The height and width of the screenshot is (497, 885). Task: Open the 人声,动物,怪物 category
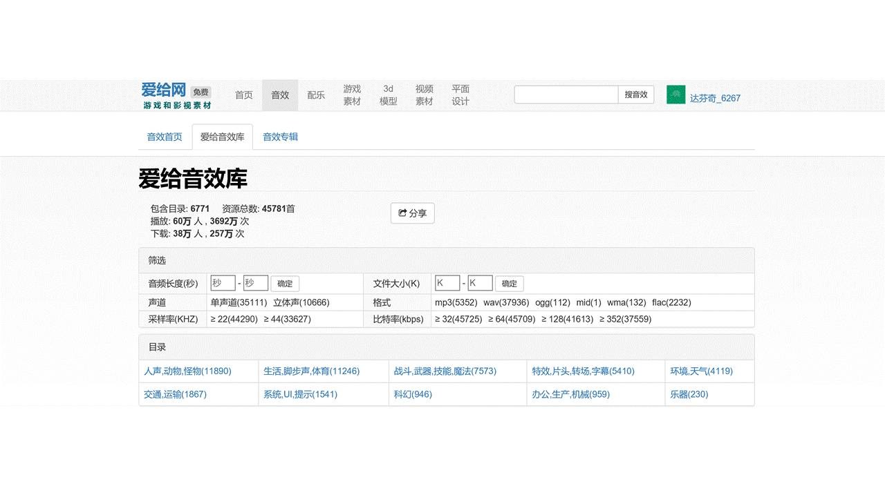(x=187, y=371)
